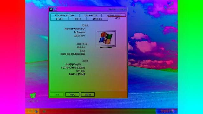Viewport: 203px width, 114px height.
Task: Click the '256 MB RAM' line
Action: pyautogui.click(x=77, y=74)
